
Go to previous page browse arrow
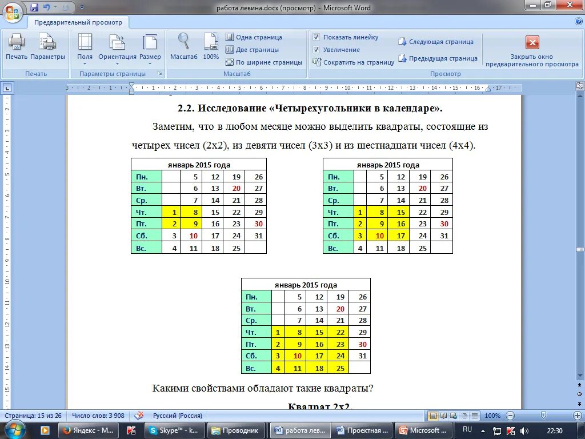pyautogui.click(x=580, y=385)
